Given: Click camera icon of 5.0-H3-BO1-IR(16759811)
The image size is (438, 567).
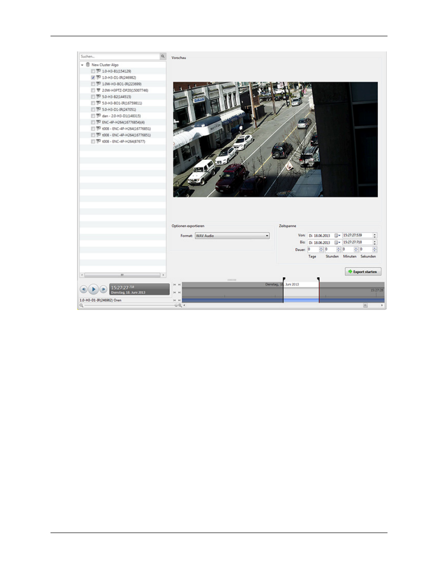Looking at the screenshot, I should click(98, 103).
